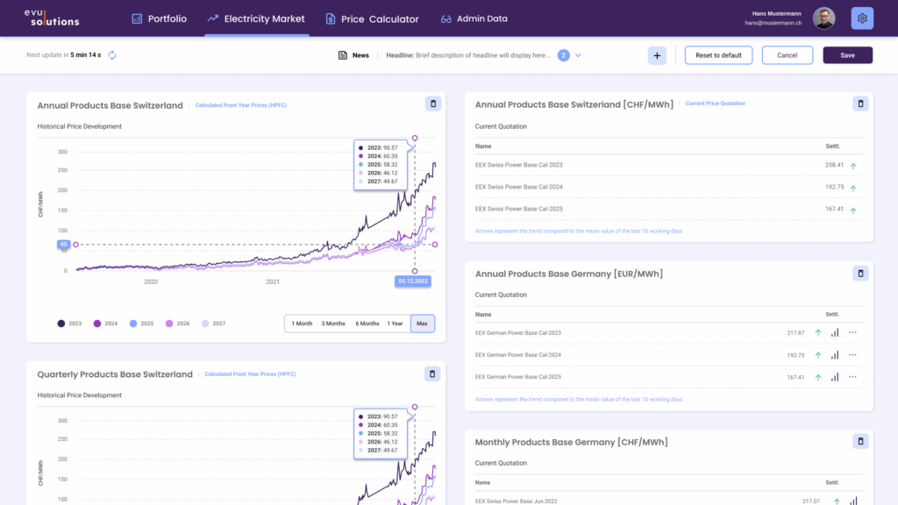Click the evu solutions logo

[52, 18]
